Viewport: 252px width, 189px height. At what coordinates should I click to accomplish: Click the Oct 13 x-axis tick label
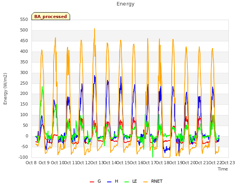pos(97,163)
